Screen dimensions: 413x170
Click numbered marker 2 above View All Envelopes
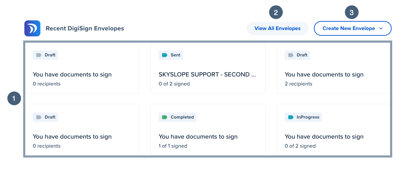point(276,13)
